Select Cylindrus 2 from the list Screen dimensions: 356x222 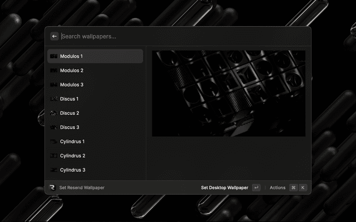pyautogui.click(x=95, y=156)
